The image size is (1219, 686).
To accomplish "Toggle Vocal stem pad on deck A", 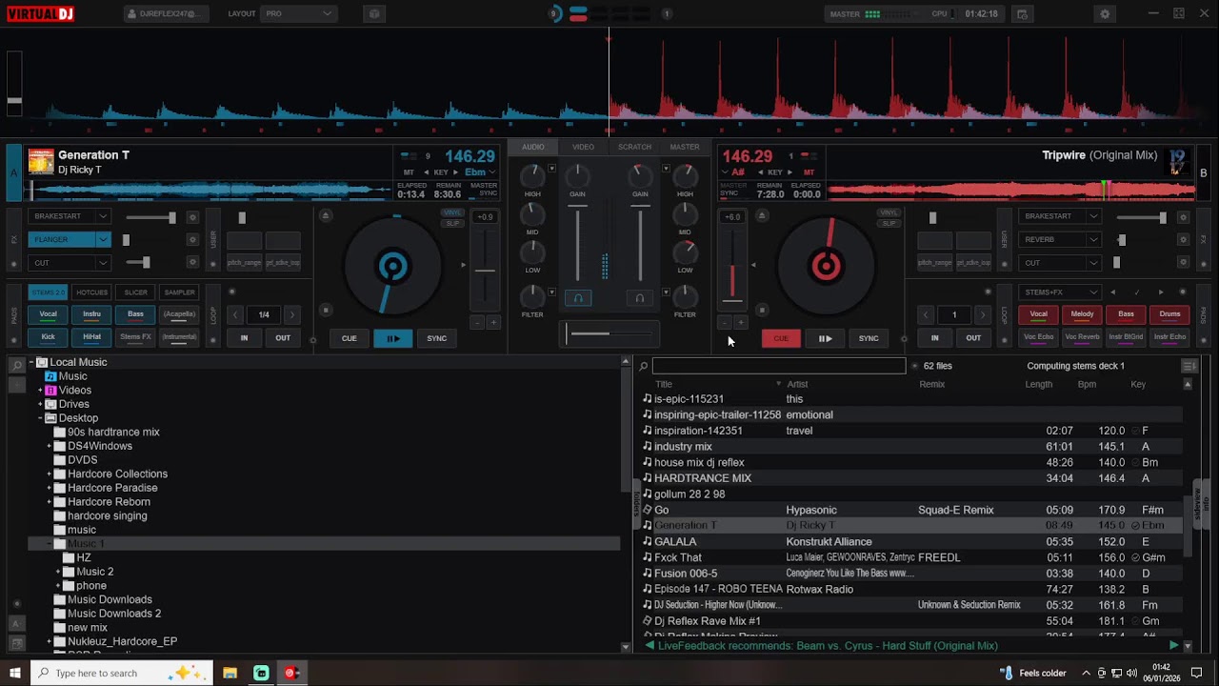I will tap(48, 314).
